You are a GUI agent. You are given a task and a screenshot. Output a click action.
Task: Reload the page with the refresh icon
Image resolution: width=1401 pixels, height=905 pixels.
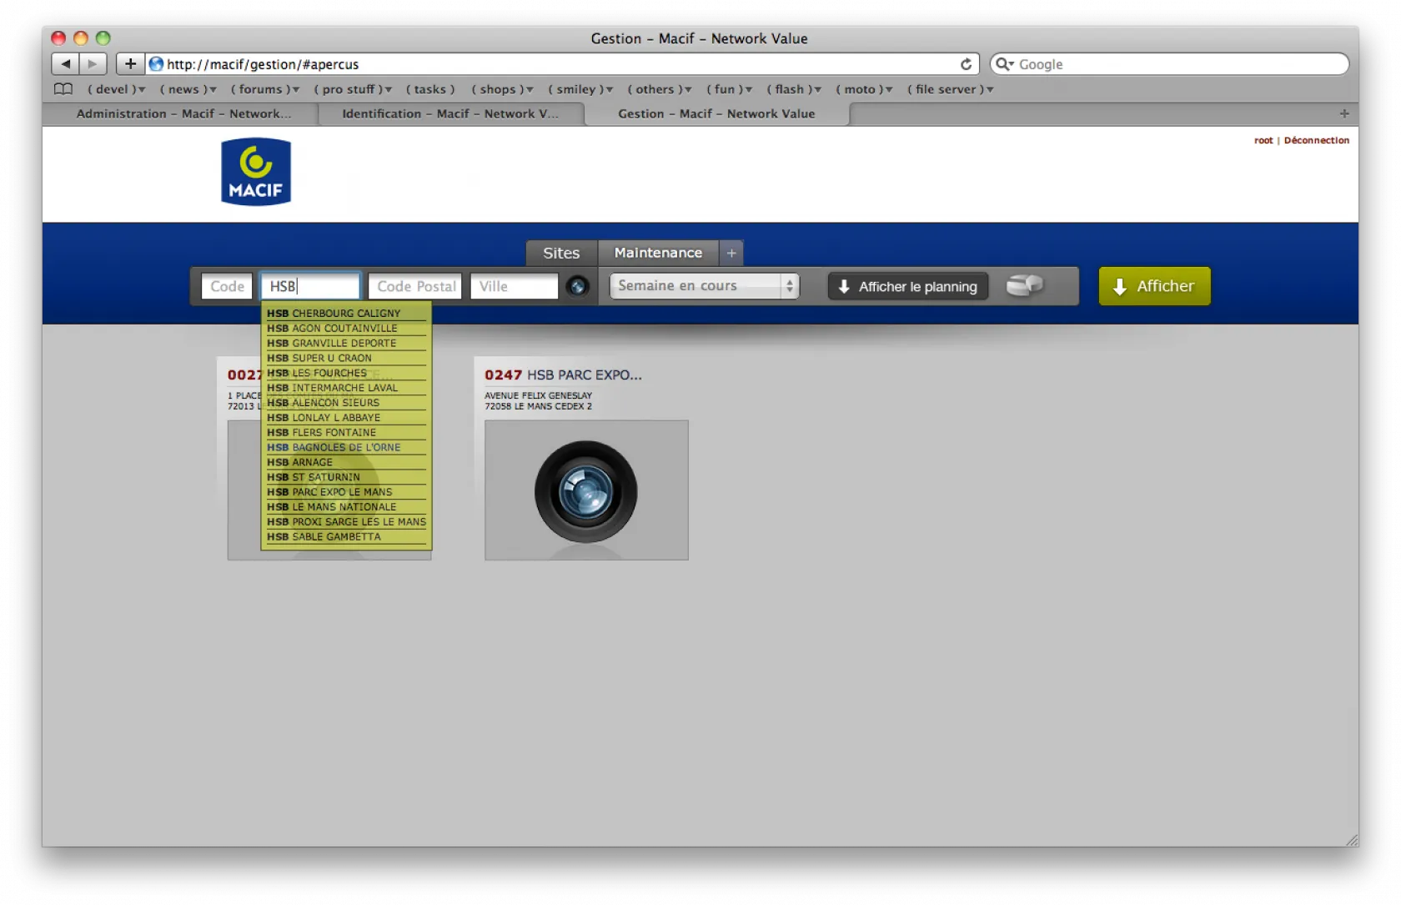pyautogui.click(x=966, y=64)
